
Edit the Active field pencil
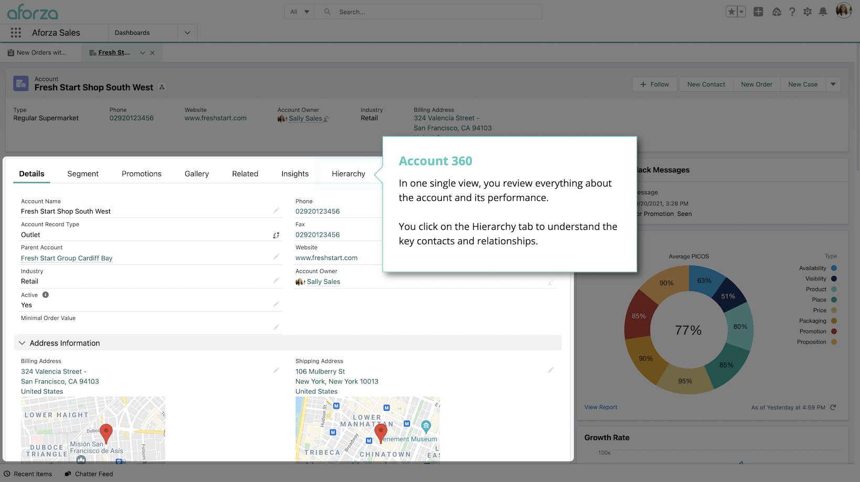click(x=276, y=304)
